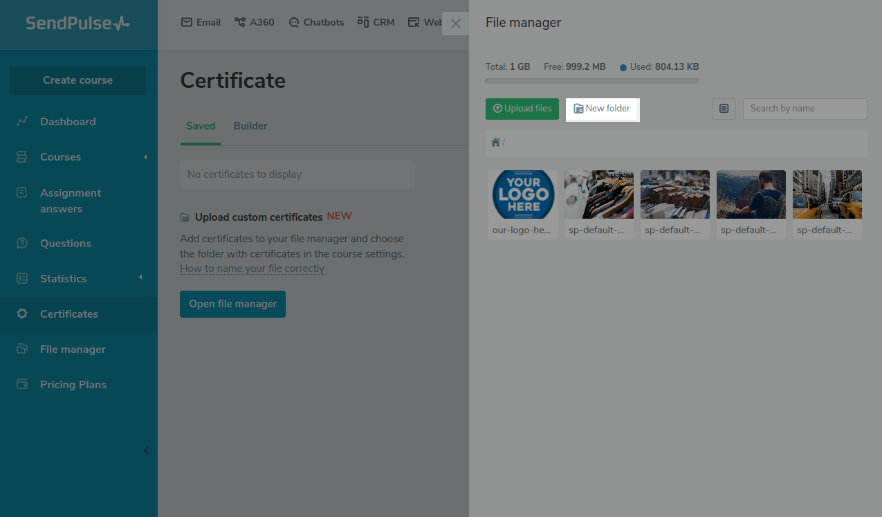Collapse the sidebar with the chevron
The width and height of the screenshot is (882, 517).
point(146,451)
